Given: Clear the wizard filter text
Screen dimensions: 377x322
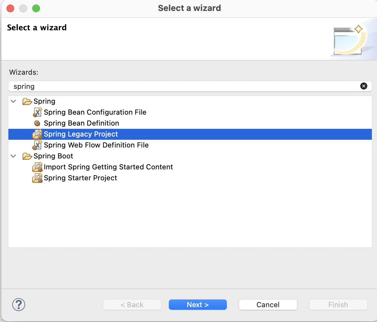Looking at the screenshot, I should click(363, 86).
